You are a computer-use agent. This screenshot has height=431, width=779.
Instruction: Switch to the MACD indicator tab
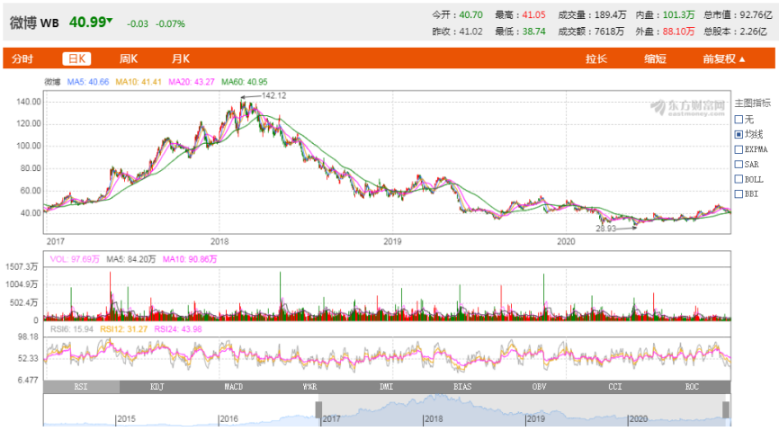pos(234,387)
